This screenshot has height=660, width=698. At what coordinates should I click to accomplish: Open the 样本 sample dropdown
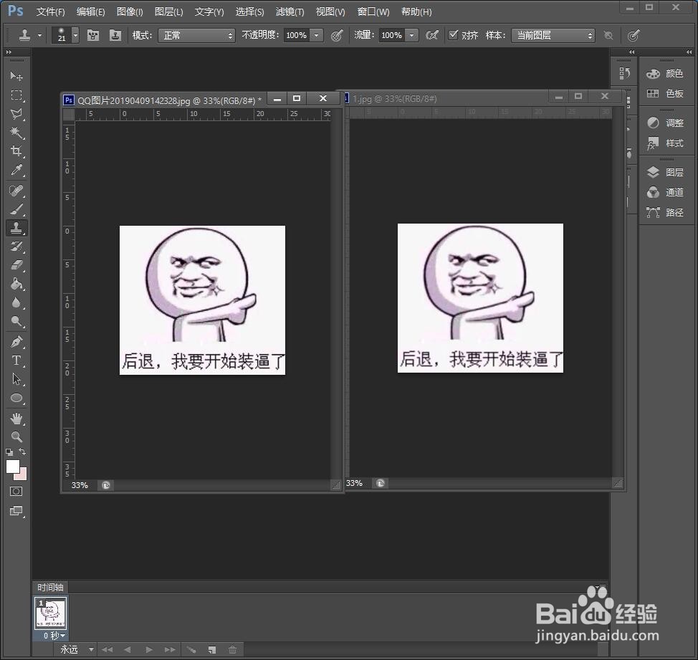[x=553, y=35]
